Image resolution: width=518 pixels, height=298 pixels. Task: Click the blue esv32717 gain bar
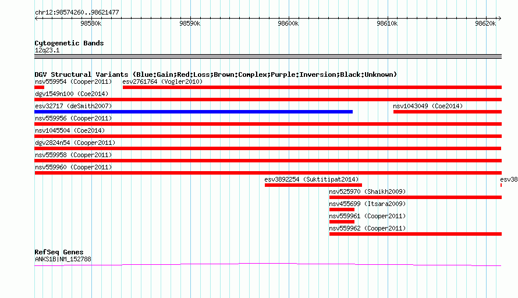click(x=194, y=112)
